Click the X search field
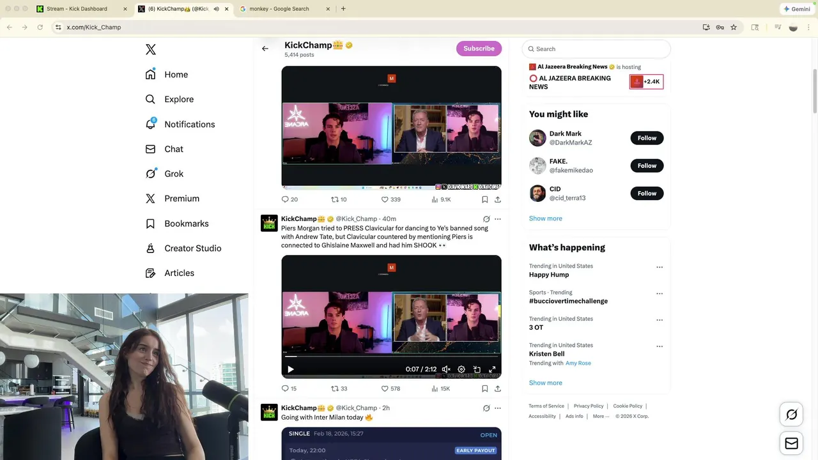 [x=596, y=49]
